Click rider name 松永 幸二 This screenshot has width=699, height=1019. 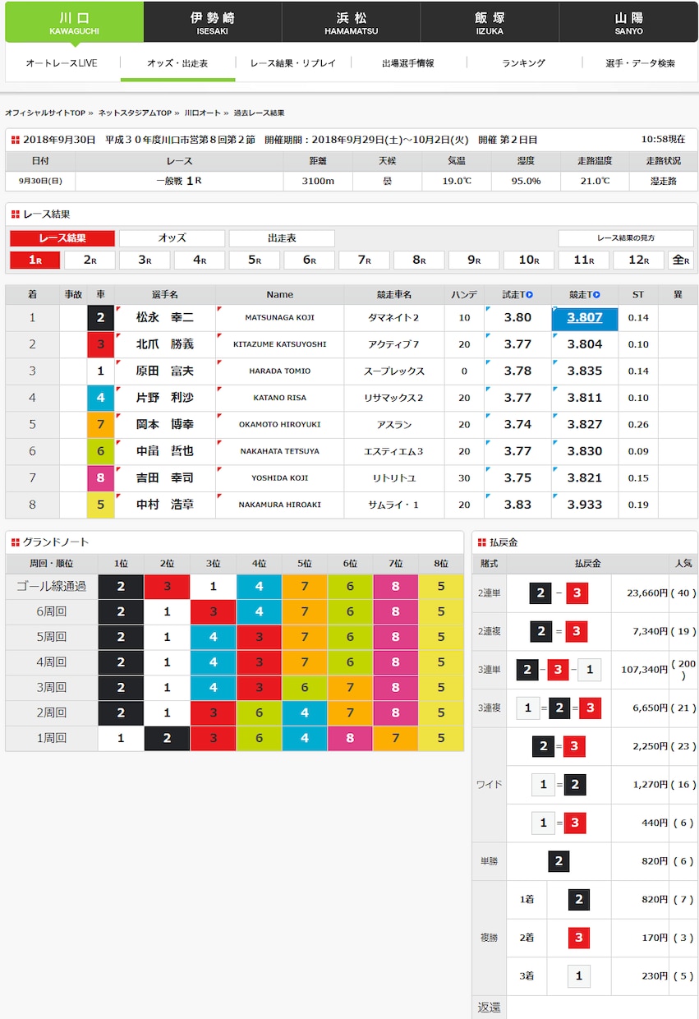click(x=165, y=317)
